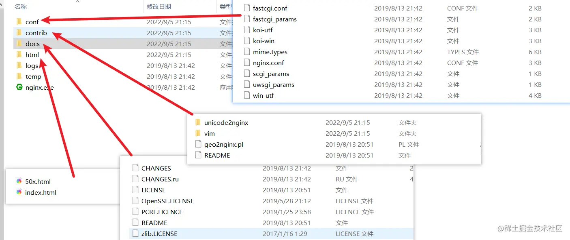Click the win-utf file icon
The width and height of the screenshot is (570, 240).
tap(246, 95)
